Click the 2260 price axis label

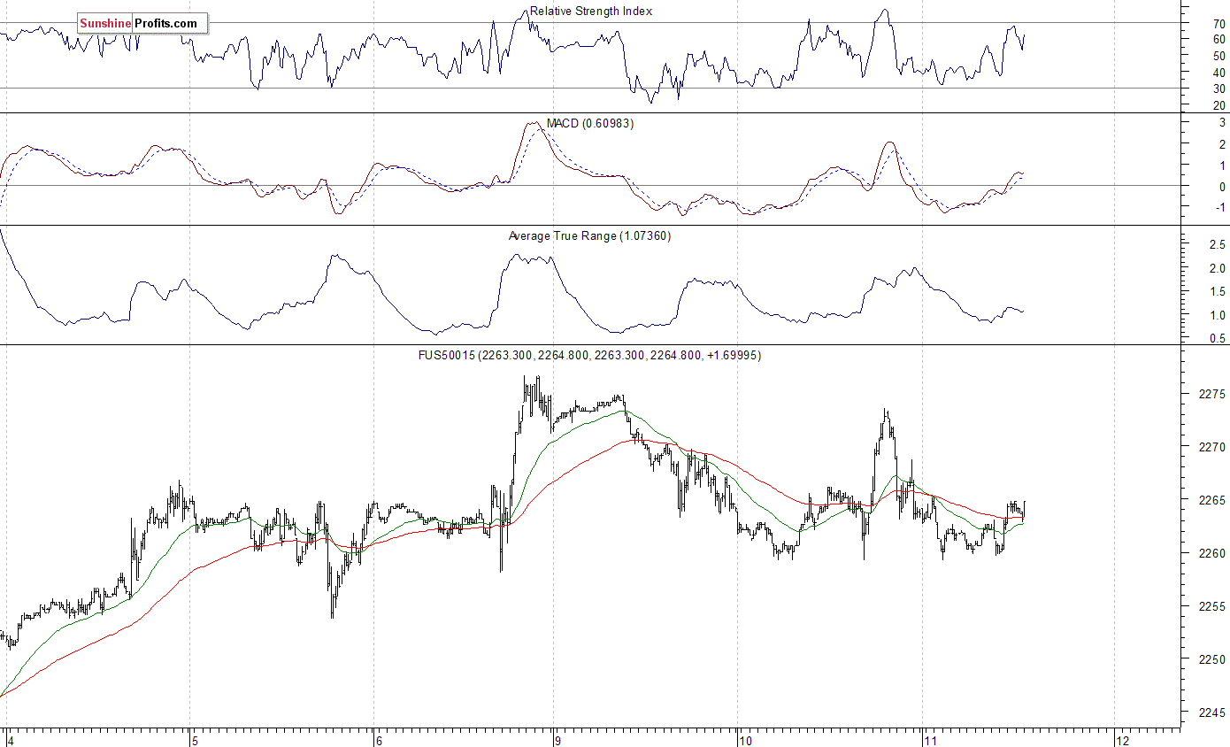pos(1212,553)
